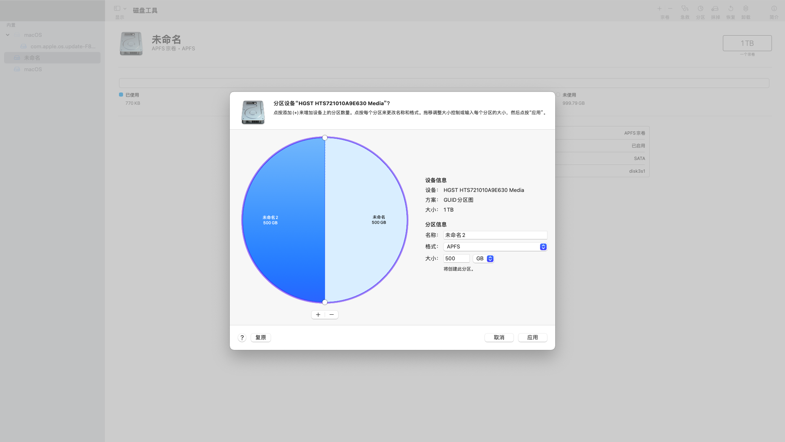Click the partition name field 未命名 2
Viewport: 785px width, 442px height.
[495, 235]
